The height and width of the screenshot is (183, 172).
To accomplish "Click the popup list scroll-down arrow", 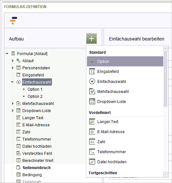I will [166, 174].
